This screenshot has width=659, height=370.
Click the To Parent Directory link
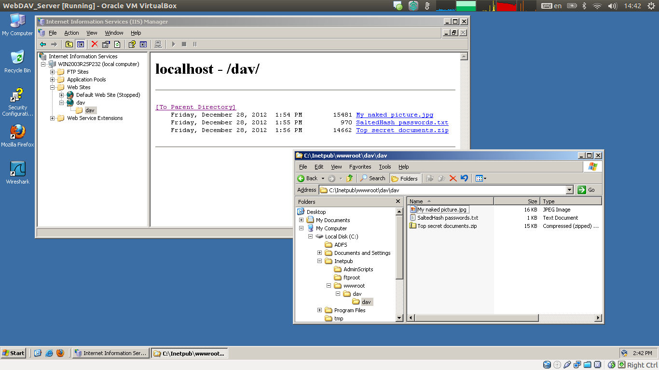(x=195, y=107)
